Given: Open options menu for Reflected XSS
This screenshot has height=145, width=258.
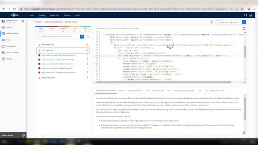Looking at the screenshot, I should point(88,45).
